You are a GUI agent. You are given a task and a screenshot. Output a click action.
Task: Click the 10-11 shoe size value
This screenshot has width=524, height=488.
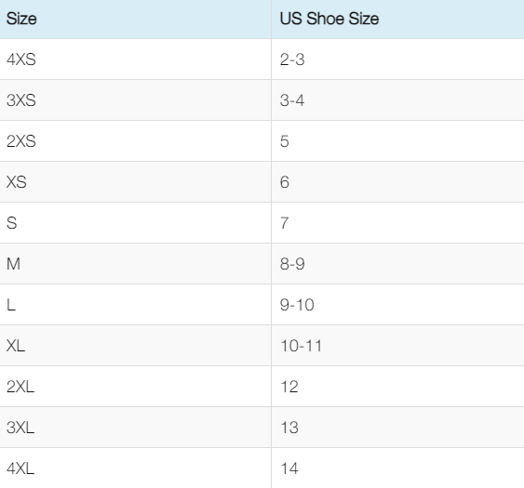[x=302, y=346]
